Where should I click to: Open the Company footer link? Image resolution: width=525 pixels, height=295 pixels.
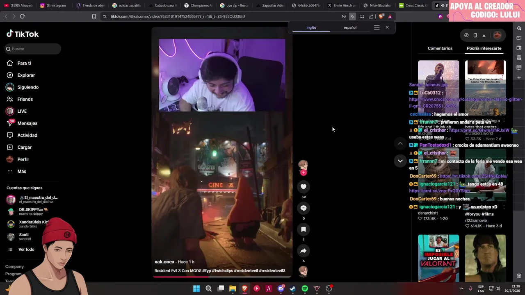click(x=14, y=267)
